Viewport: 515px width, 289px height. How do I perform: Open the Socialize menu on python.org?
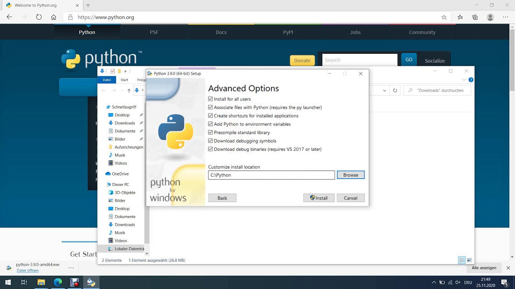pos(435,61)
